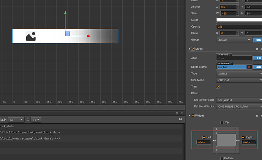
Task: Click the console font size icon
Action: (x=28, y=120)
